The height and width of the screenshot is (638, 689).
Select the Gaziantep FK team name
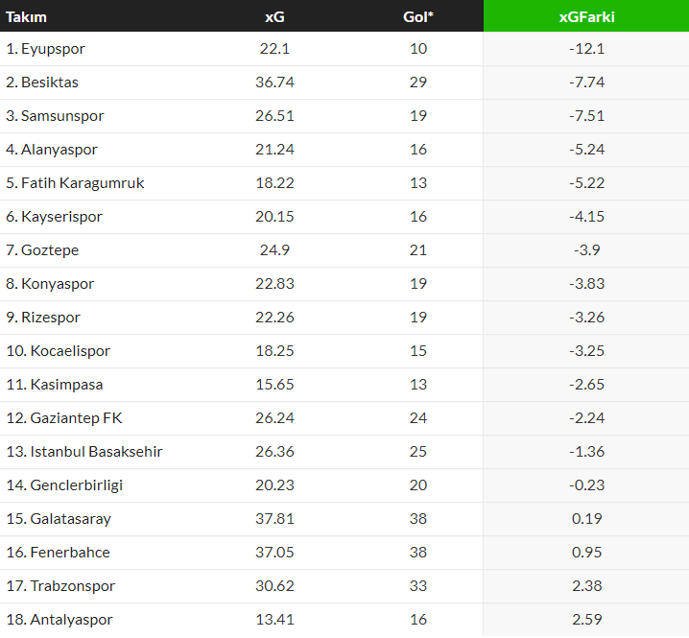76,418
